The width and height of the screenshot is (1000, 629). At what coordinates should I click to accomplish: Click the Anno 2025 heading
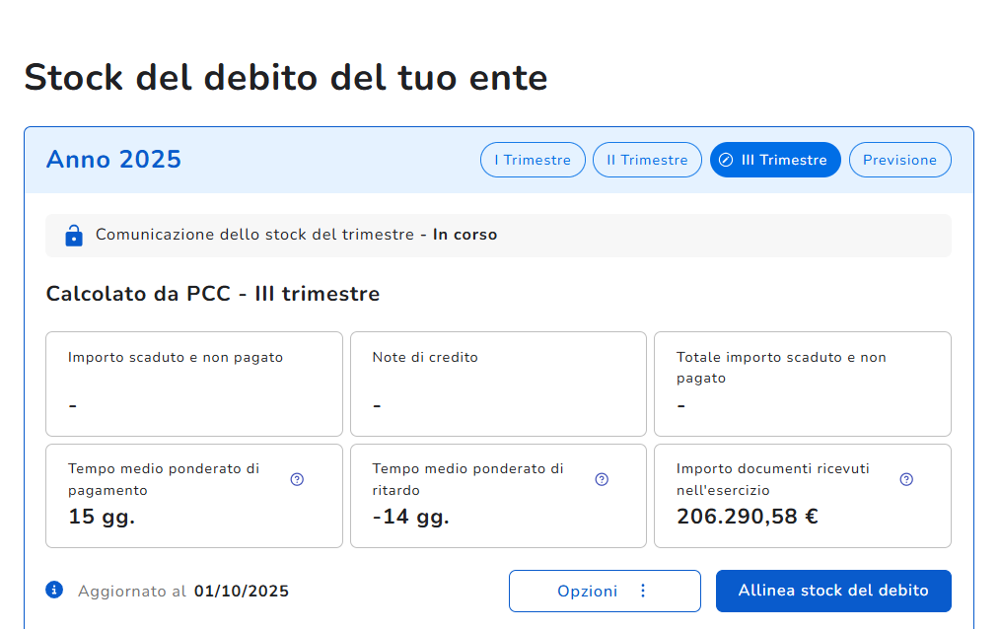pyautogui.click(x=113, y=160)
